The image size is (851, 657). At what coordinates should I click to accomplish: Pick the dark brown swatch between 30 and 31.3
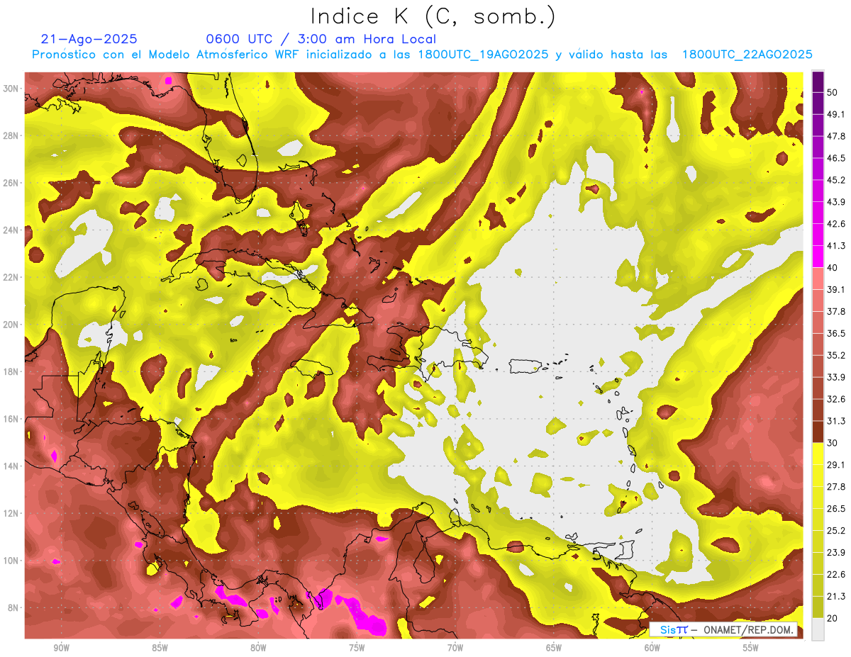(x=818, y=432)
